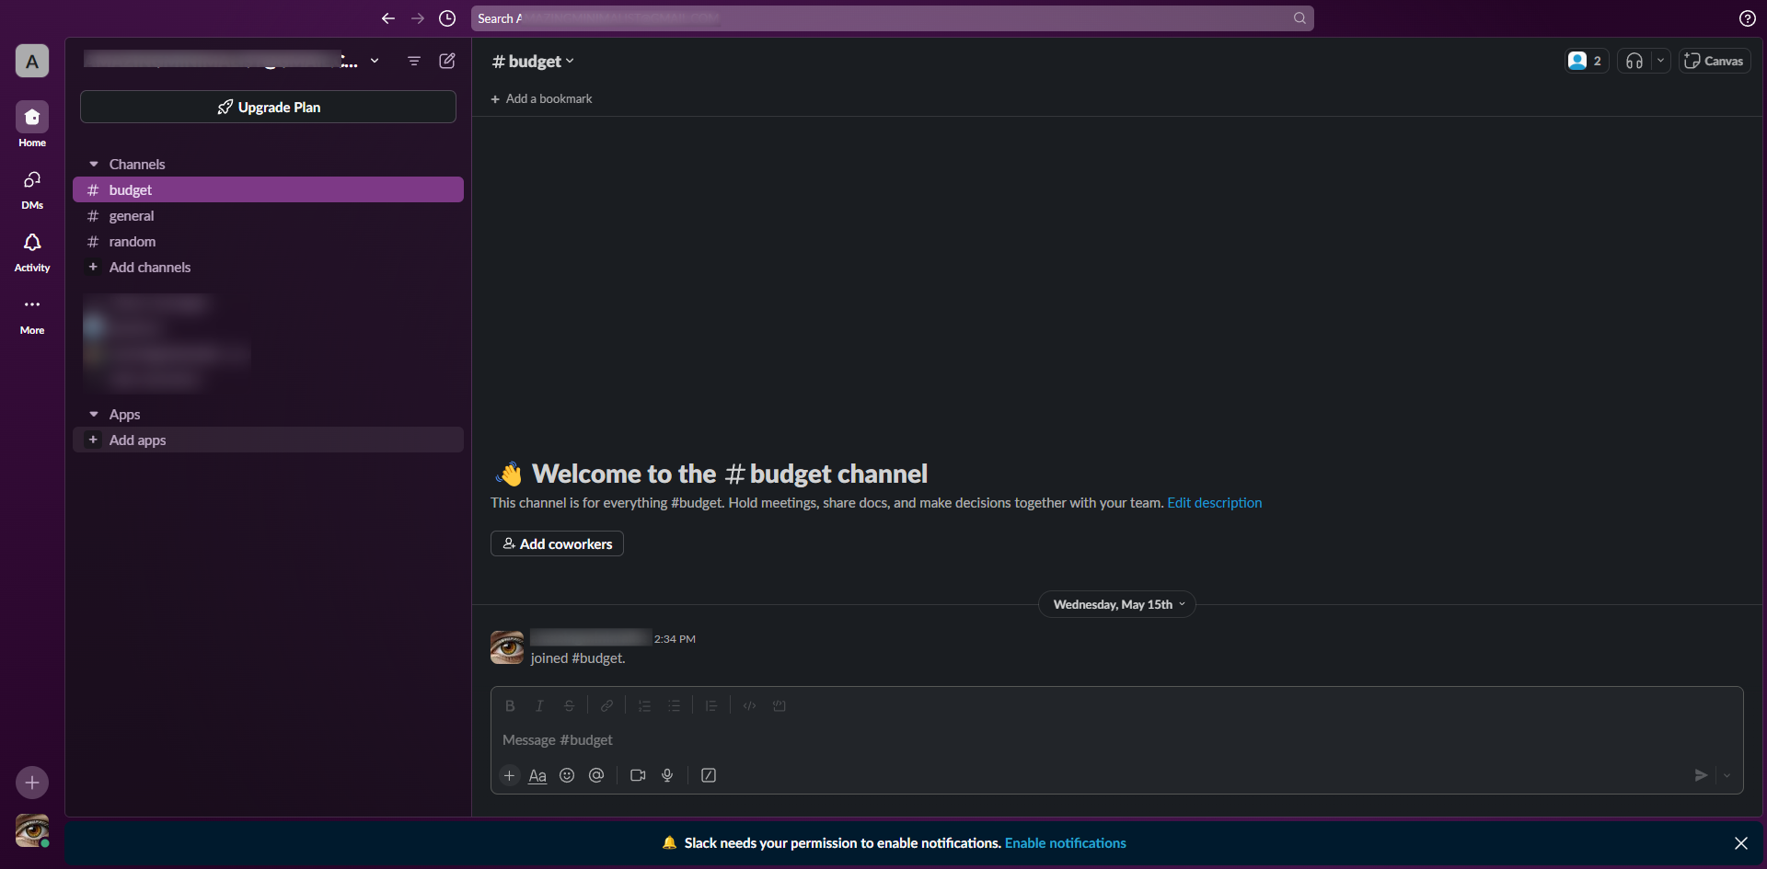Viewport: 1767px width, 869px height.
Task: Toggle strikethrough formatting
Action: point(569,705)
